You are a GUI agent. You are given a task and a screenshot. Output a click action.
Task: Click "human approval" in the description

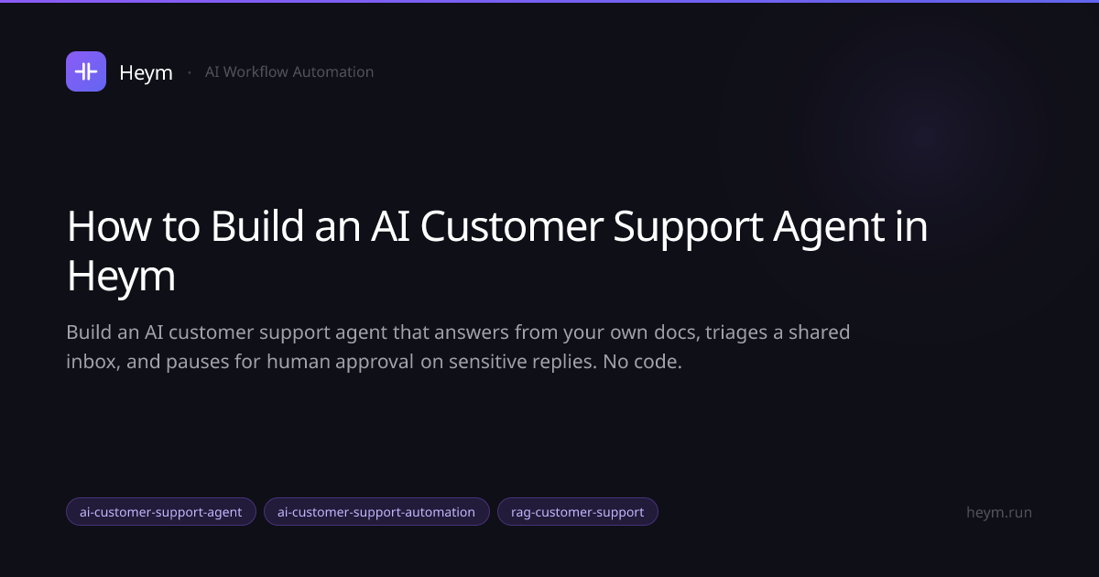pos(341,362)
